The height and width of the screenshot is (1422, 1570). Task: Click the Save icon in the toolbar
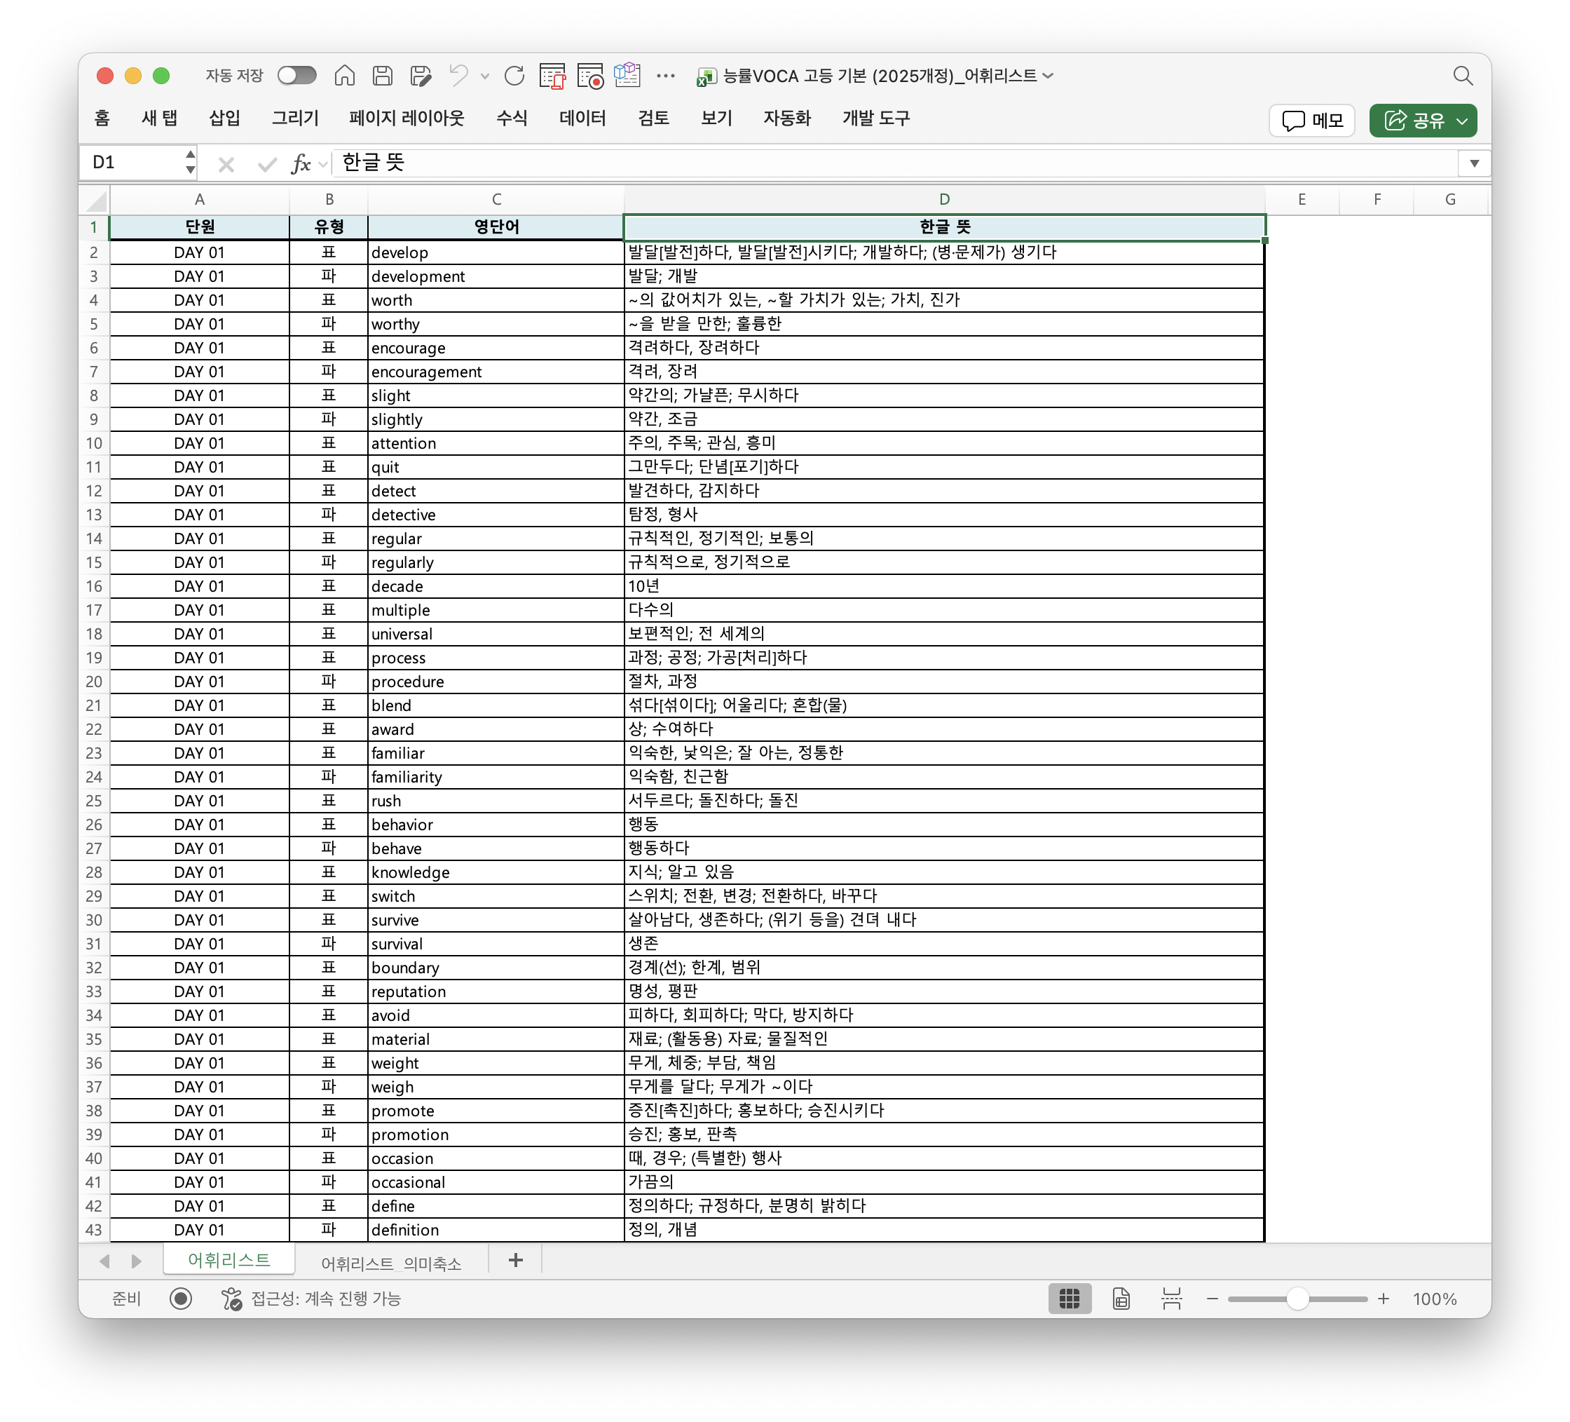pyautogui.click(x=383, y=76)
